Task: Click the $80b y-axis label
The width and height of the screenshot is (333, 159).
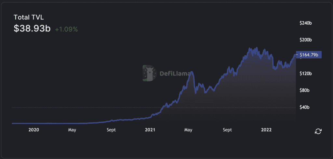Action: (x=305, y=90)
